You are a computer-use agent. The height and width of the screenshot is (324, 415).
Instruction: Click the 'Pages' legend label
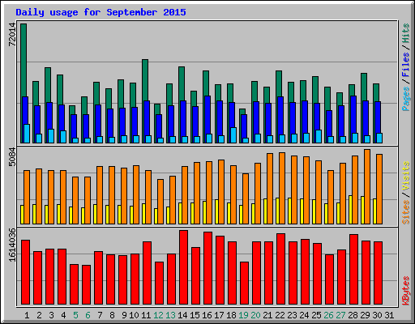[x=406, y=99]
